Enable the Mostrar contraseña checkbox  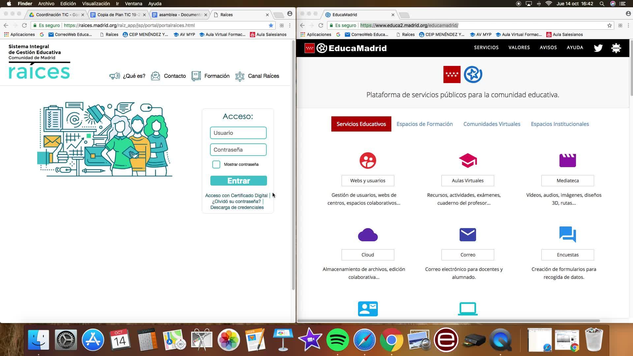(216, 164)
